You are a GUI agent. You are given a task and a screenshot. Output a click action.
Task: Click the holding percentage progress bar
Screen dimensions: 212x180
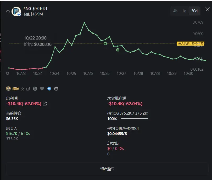tap(135, 119)
